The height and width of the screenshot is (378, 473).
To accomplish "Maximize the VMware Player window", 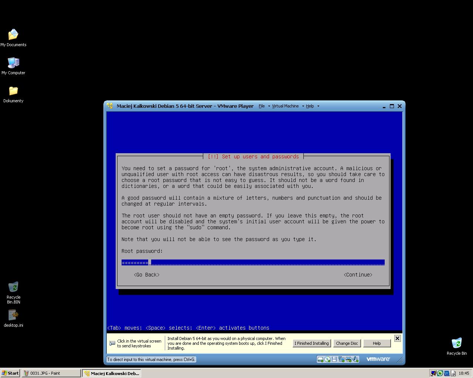I will coord(392,106).
